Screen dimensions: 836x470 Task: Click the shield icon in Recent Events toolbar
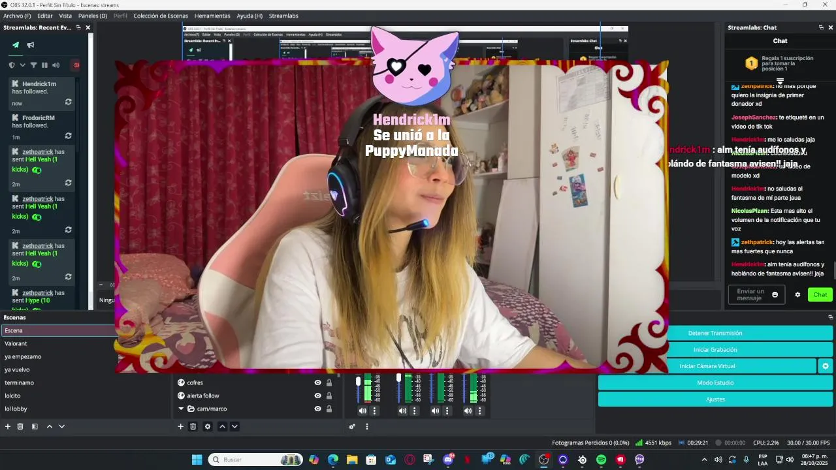[12, 65]
